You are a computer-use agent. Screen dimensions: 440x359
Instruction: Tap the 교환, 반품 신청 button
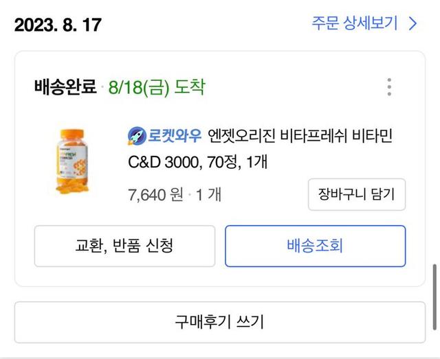click(x=124, y=246)
